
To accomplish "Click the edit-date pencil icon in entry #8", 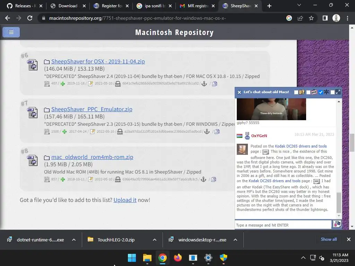I will click(90, 179).
